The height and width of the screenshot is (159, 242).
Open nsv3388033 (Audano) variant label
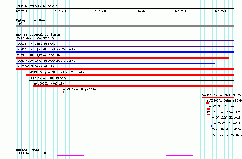(x=227, y=129)
